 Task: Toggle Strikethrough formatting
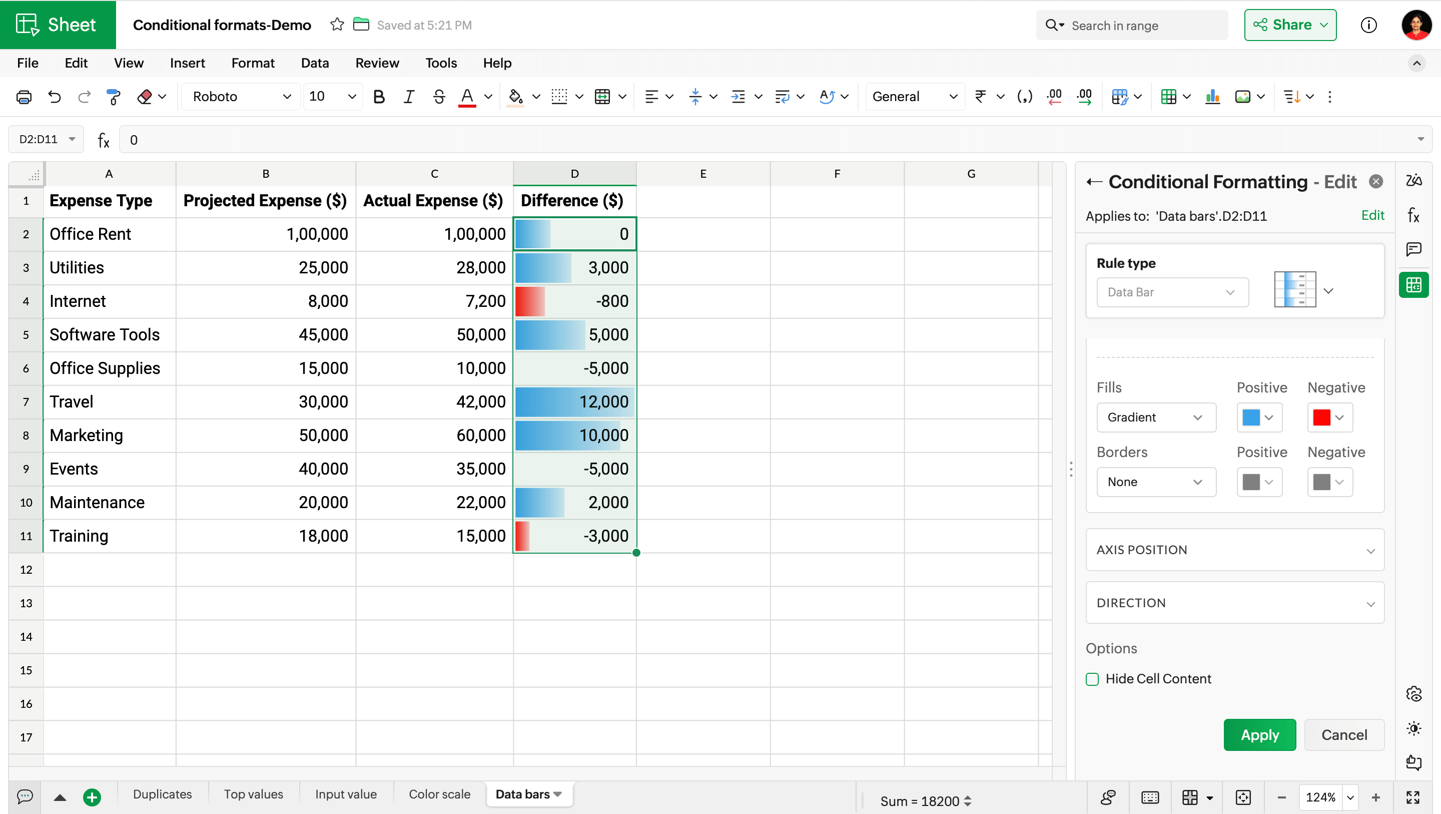tap(439, 97)
